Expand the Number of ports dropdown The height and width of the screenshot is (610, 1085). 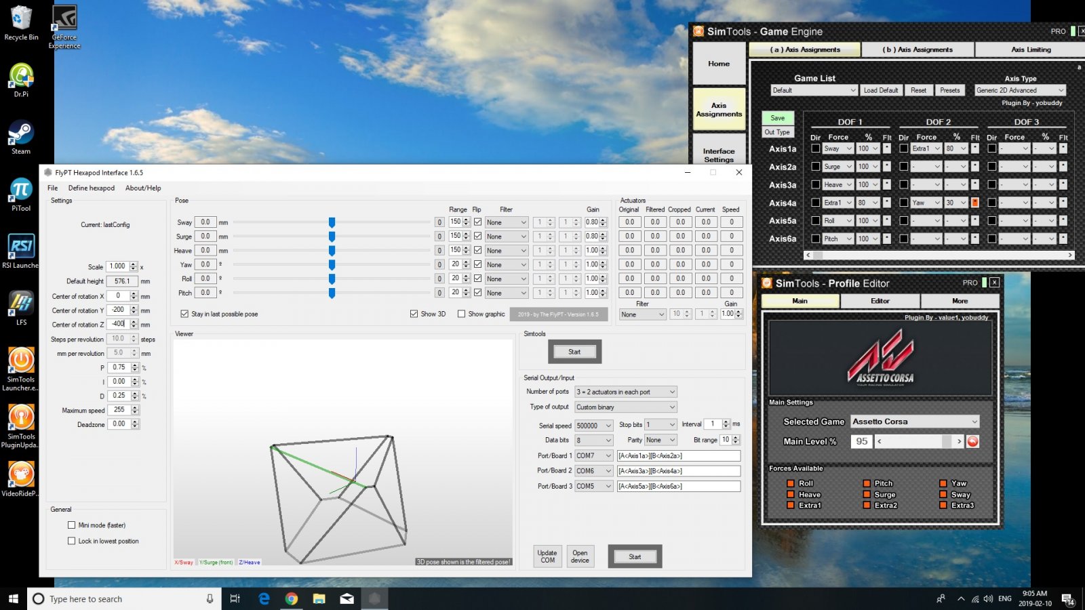coord(625,392)
